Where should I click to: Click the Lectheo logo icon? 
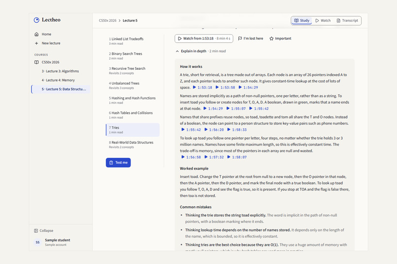36,20
